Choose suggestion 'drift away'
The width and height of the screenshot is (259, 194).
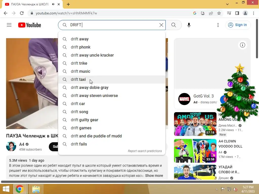coord(112,39)
